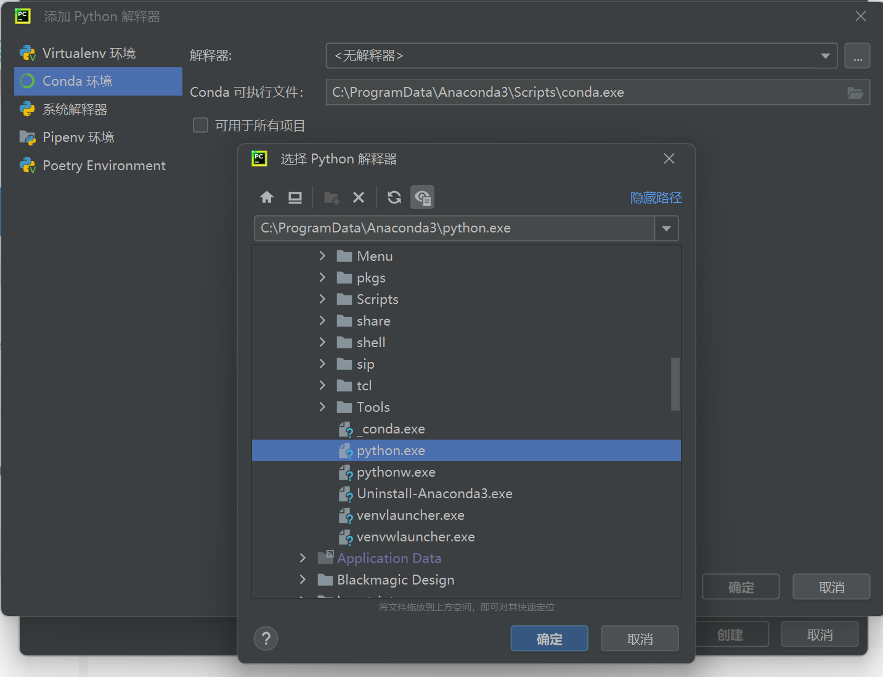883x677 pixels.
Task: Click the 隐藏路径 link
Action: pos(656,198)
